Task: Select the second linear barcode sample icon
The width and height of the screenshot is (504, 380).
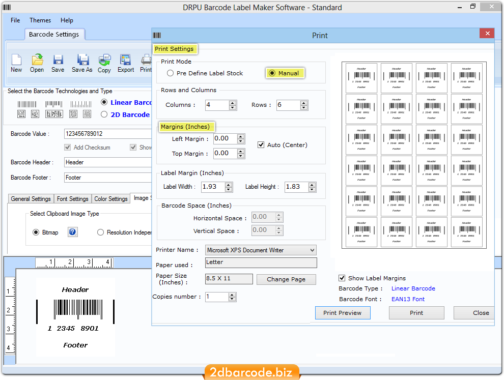Action: (x=53, y=104)
